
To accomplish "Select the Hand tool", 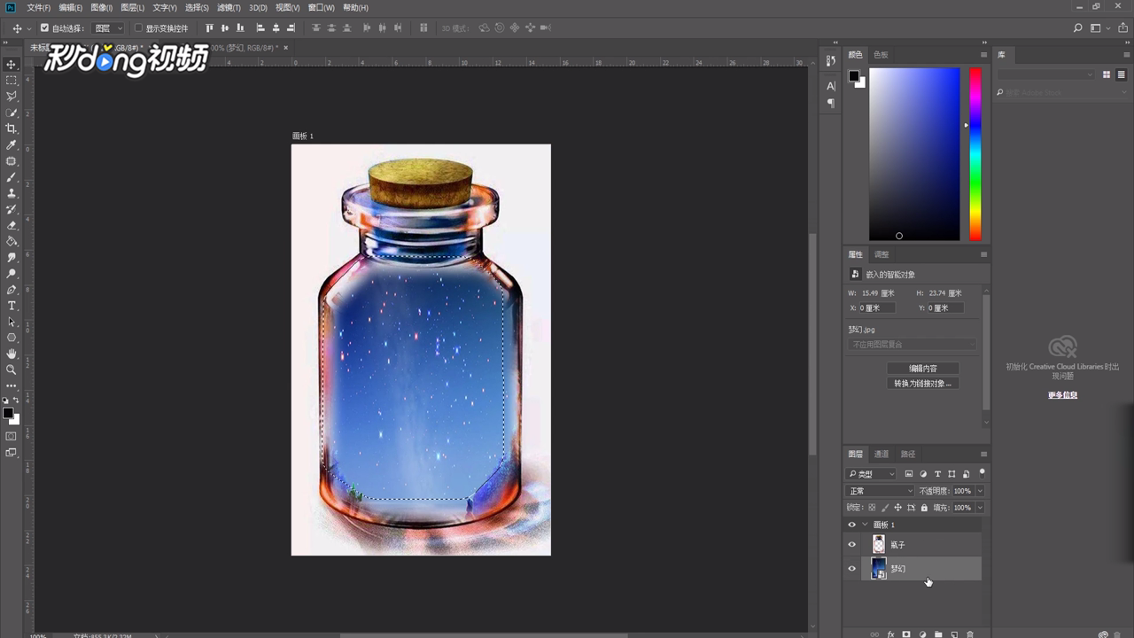I will pyautogui.click(x=12, y=354).
